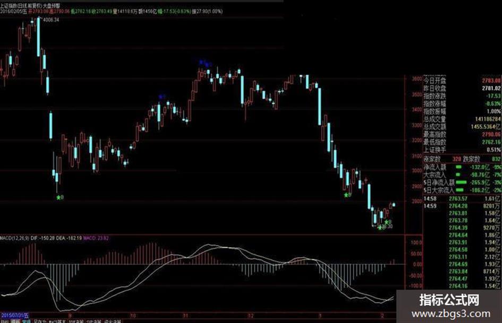Click the 上证换手 value 0.51%
502x323 pixels.
[x=494, y=150]
